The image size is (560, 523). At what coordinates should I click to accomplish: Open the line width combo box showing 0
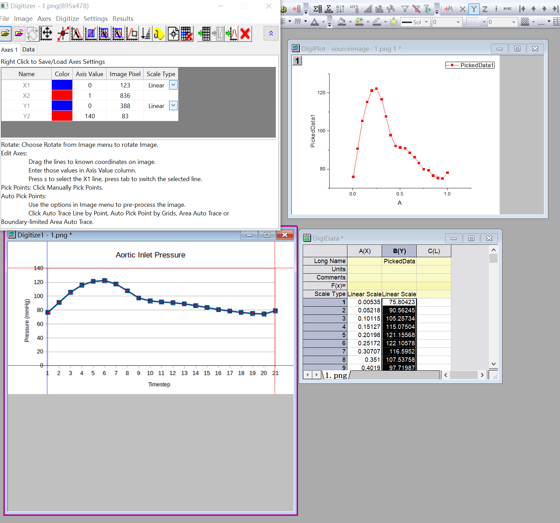pos(447,22)
